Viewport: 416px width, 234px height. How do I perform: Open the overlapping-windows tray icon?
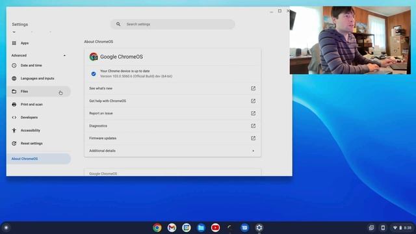(371, 227)
